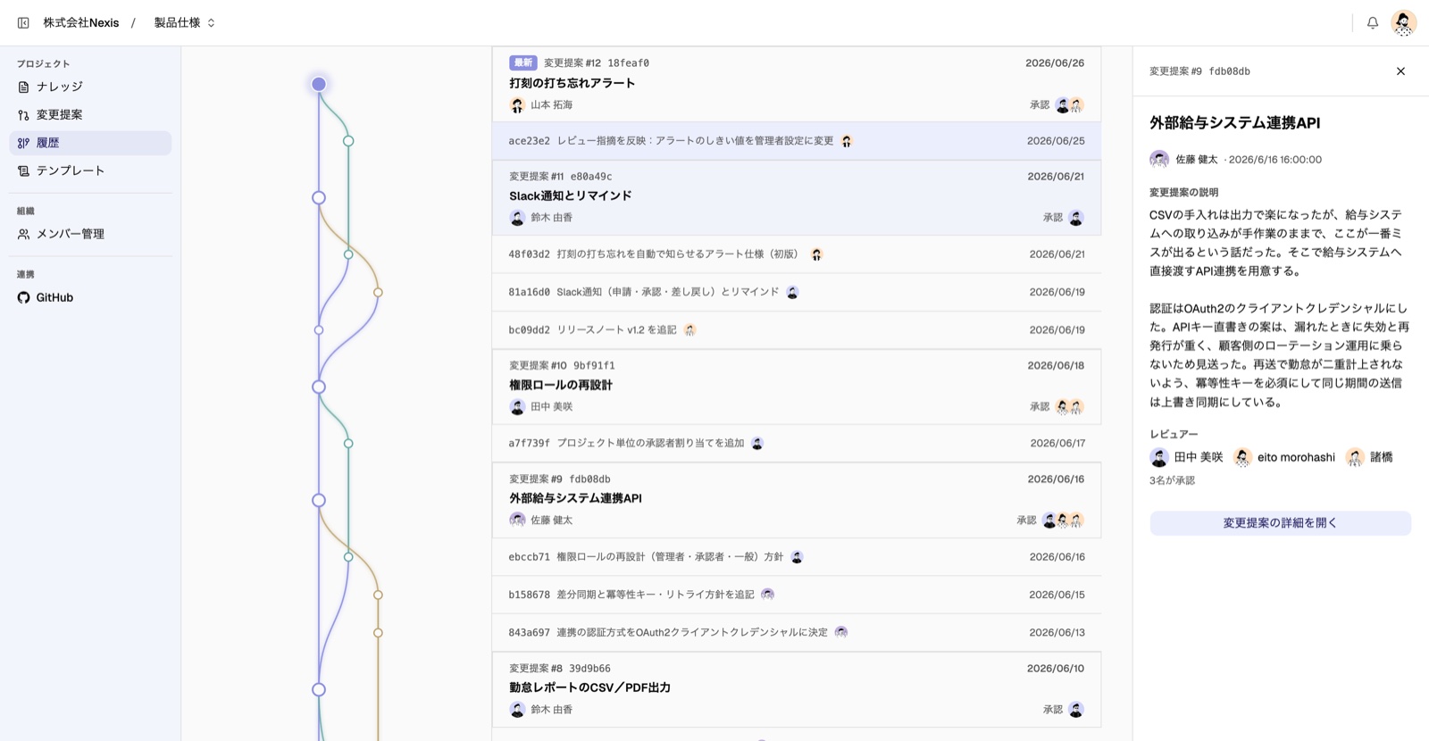The height and width of the screenshot is (741, 1429).
Task: Click approver avatars on #9 card
Action: click(1063, 520)
